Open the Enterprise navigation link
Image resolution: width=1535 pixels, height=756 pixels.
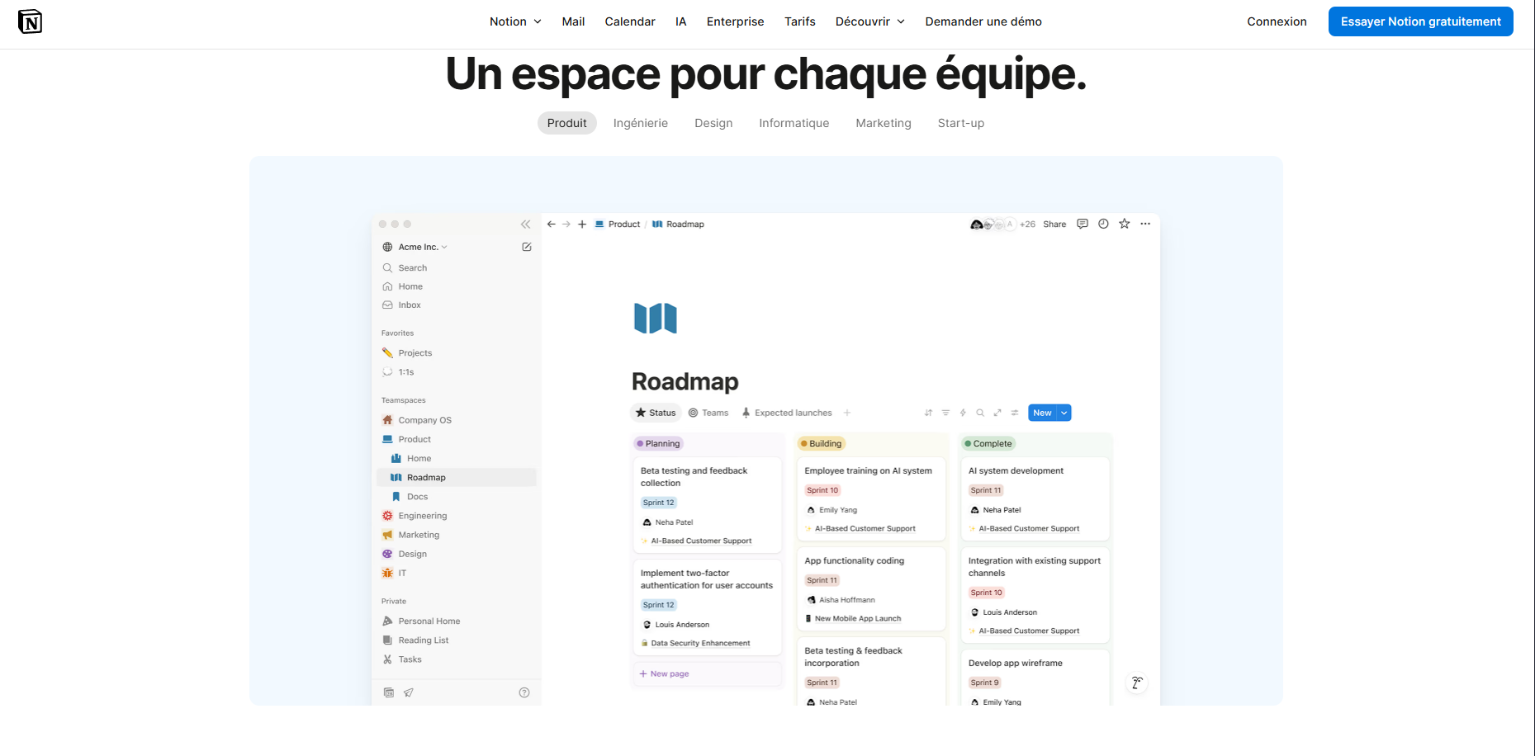[736, 21]
